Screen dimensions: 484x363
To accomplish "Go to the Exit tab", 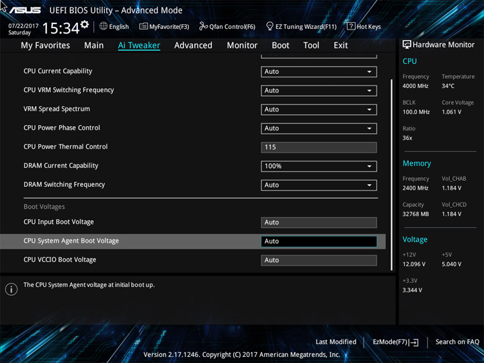I will [341, 46].
